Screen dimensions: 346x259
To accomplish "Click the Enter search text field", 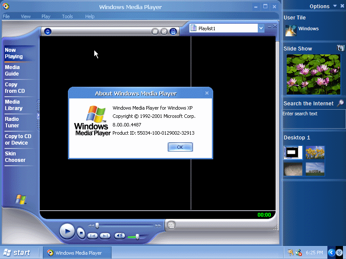I will click(x=314, y=119).
